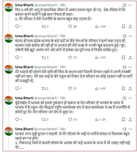
Task: Share the tweet with 26 likes
Action: tap(130, 26)
